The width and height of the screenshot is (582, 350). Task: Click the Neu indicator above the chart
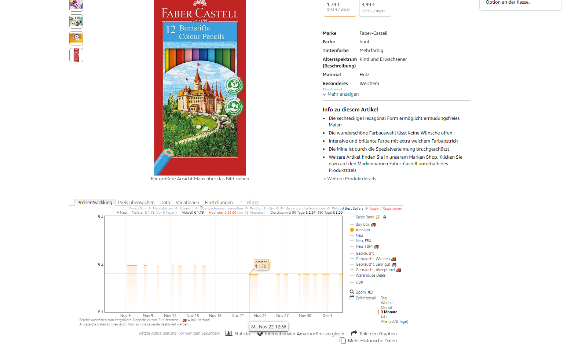point(122,212)
